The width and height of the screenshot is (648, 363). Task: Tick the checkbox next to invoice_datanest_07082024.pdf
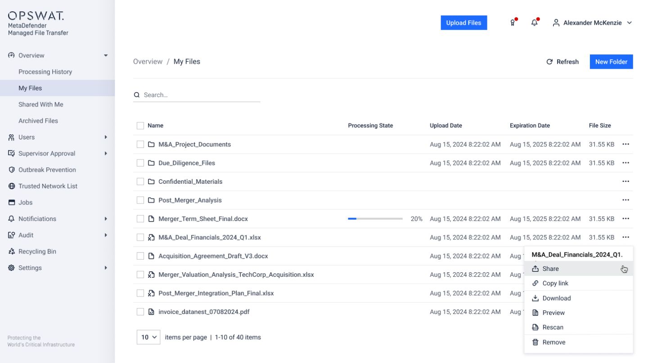(x=140, y=311)
